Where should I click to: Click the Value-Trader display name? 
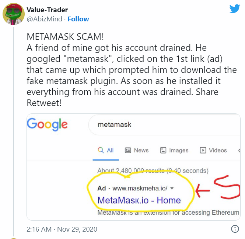47,10
